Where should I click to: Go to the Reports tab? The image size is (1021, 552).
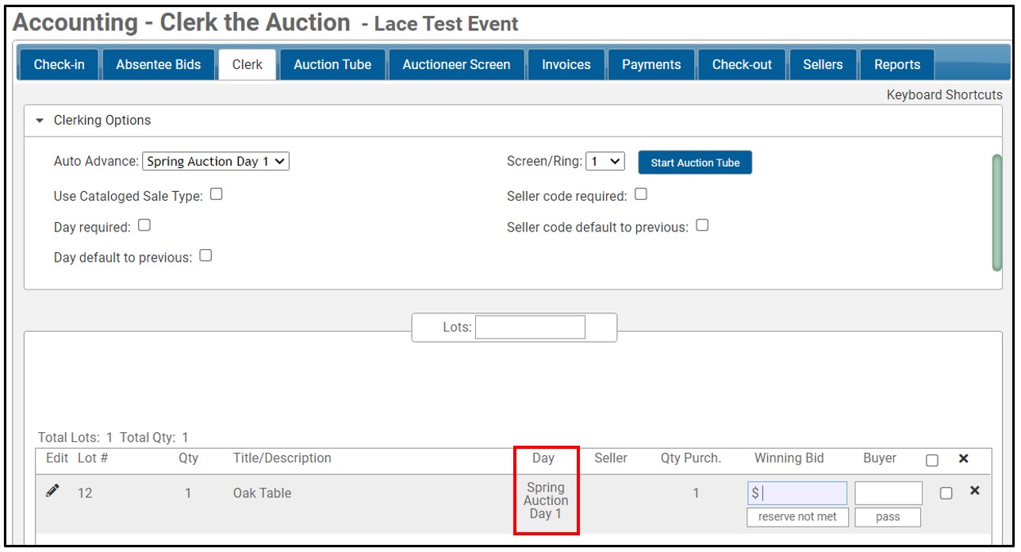tap(896, 65)
